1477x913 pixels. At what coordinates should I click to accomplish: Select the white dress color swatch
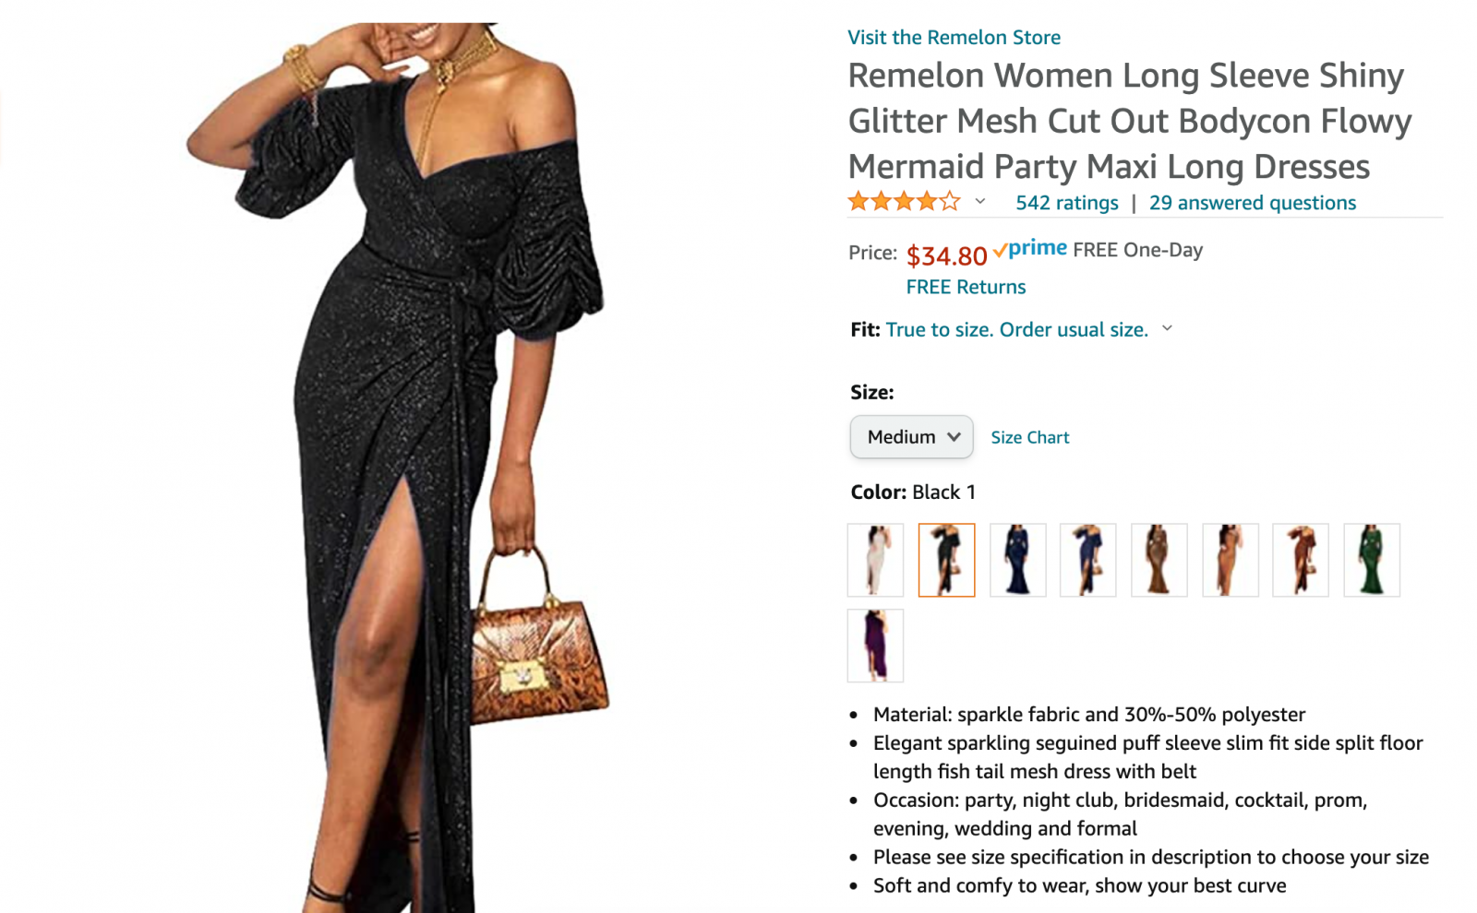[x=875, y=560]
